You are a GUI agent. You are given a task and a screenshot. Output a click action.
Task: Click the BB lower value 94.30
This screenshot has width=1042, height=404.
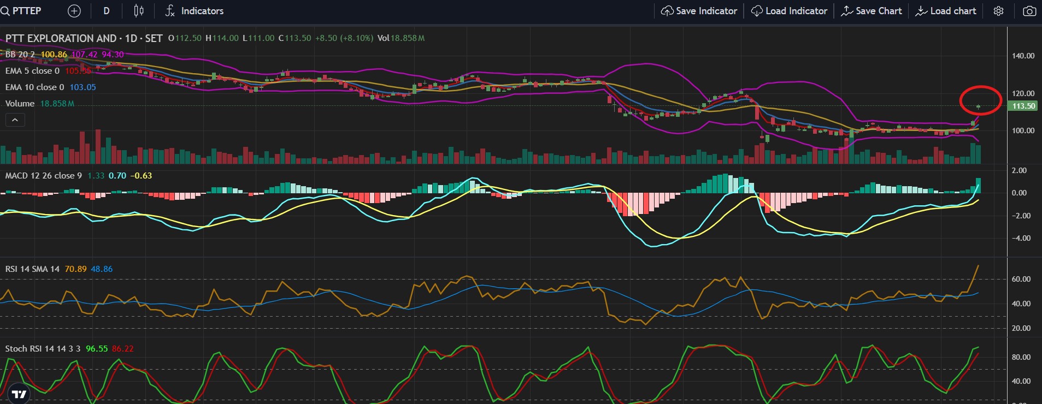113,55
